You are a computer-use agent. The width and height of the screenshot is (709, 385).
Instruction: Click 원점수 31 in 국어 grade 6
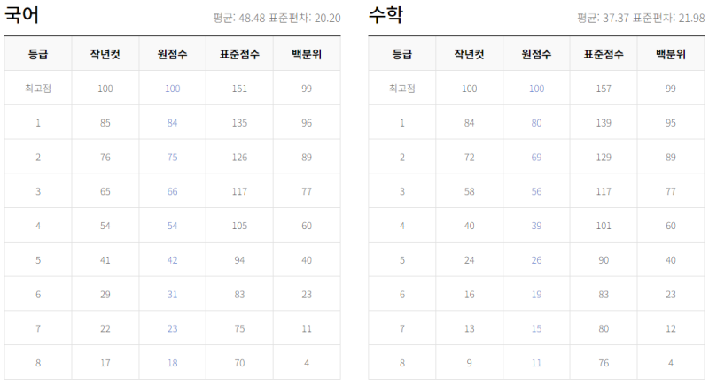pyautogui.click(x=172, y=294)
